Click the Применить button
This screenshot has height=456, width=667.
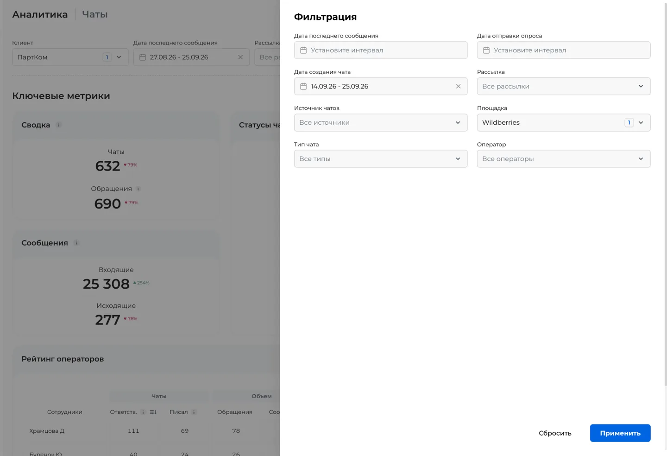[620, 433]
